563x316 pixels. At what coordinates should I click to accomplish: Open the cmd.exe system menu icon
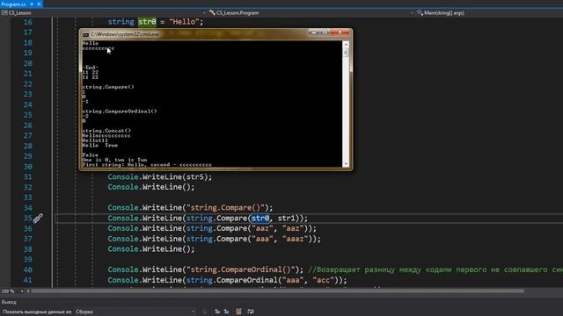pyautogui.click(x=85, y=34)
